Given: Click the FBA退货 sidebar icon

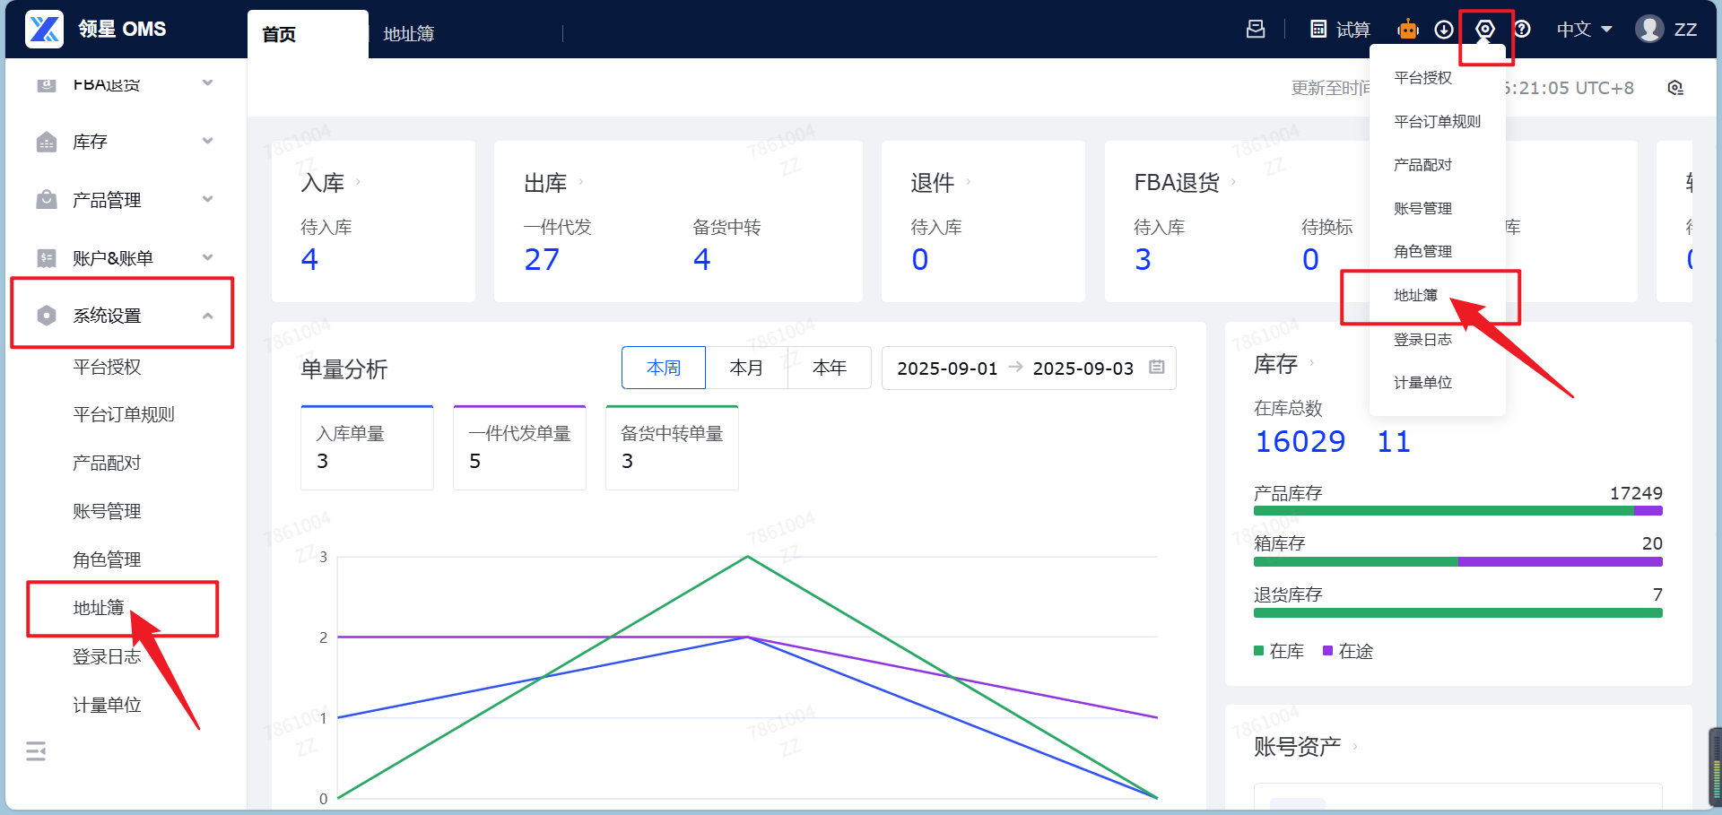Looking at the screenshot, I should (x=47, y=83).
